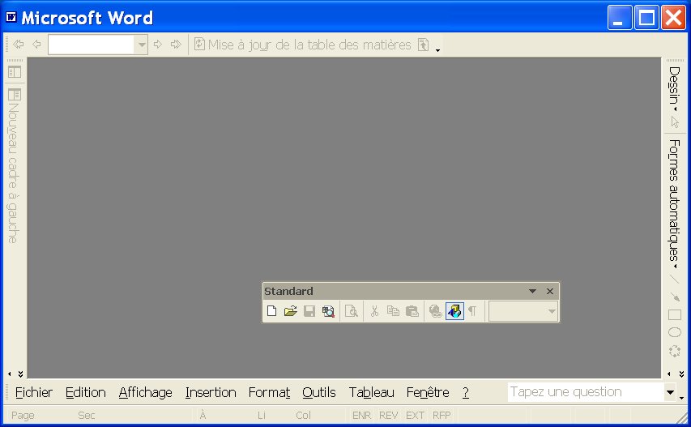Select the Rectangle drawing tool

(x=675, y=314)
